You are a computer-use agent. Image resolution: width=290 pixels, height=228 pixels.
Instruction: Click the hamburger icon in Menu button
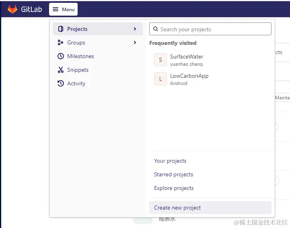point(56,9)
